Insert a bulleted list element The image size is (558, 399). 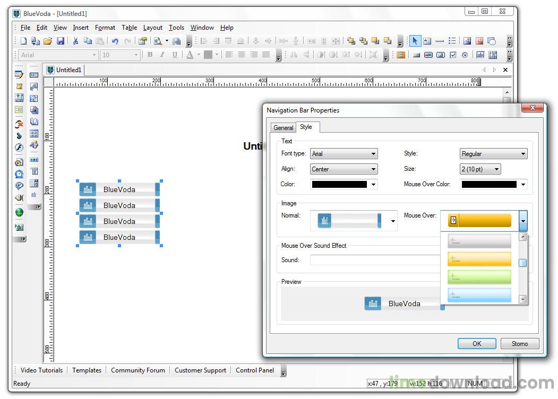pyautogui.click(x=451, y=41)
